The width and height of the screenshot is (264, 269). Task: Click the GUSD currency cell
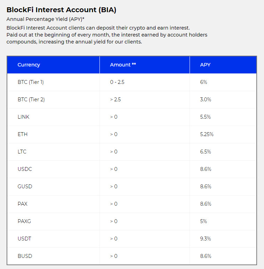pos(25,187)
